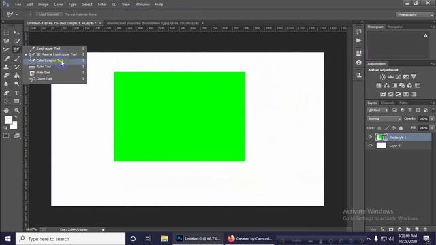Screen dimensions: 436x245
Task: Switch to the Navigator tab
Action: (x=395, y=27)
